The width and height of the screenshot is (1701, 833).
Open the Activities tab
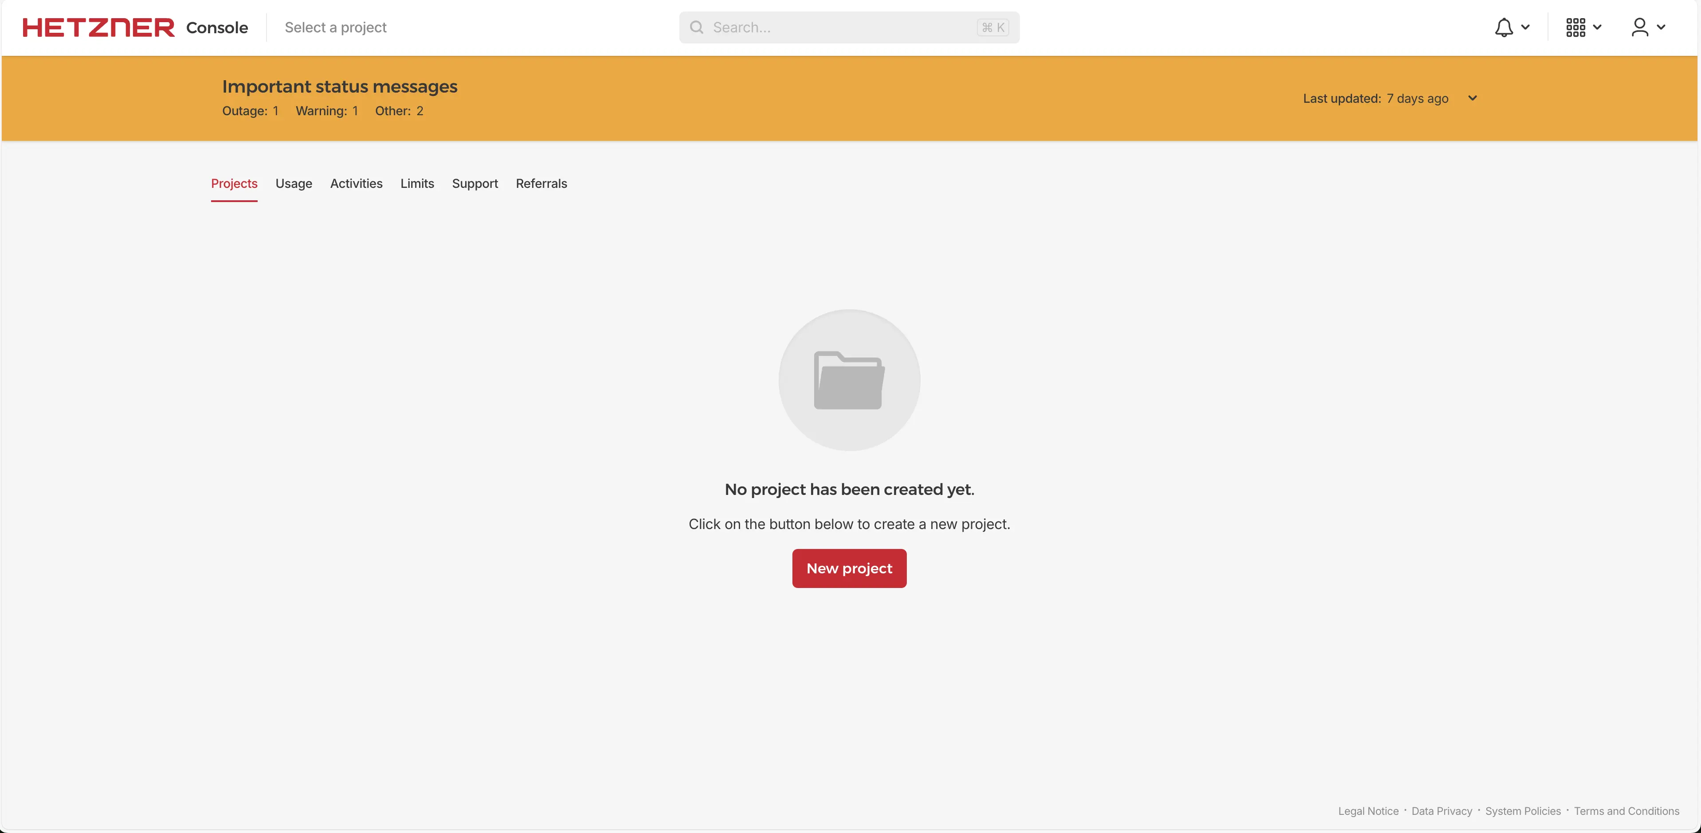coord(356,183)
